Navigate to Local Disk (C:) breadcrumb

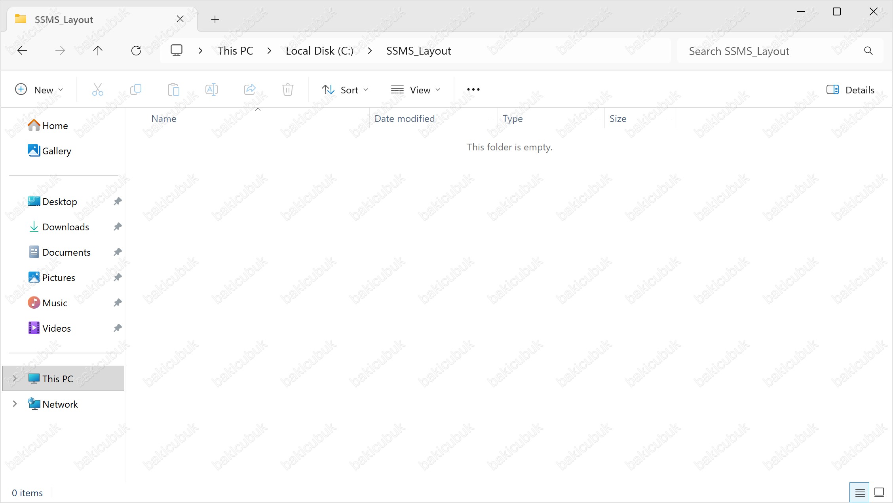point(319,51)
